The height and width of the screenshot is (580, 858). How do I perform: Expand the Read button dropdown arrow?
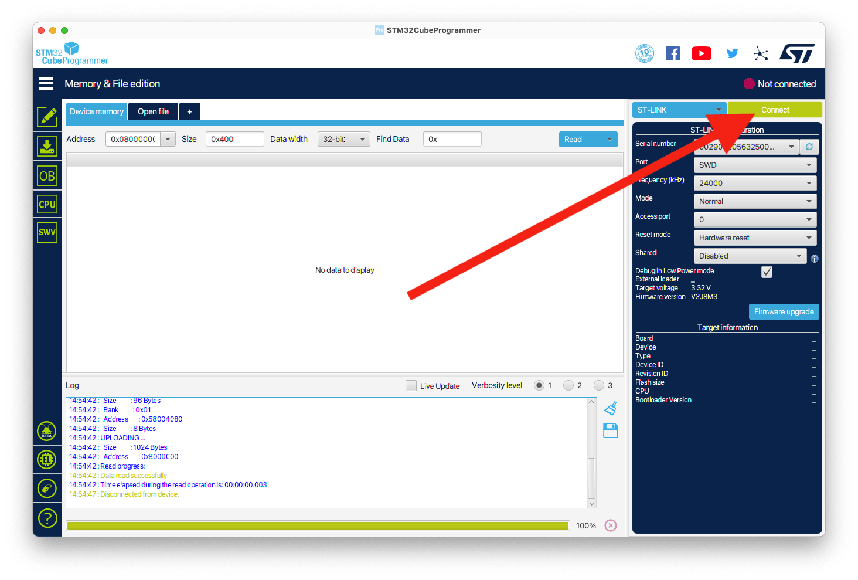610,139
